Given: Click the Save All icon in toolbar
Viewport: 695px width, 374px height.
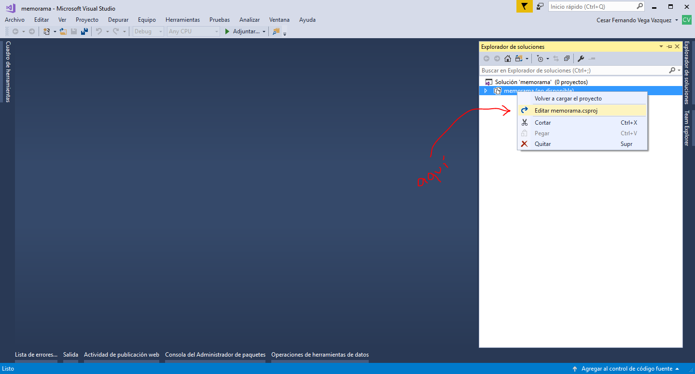Looking at the screenshot, I should [84, 31].
